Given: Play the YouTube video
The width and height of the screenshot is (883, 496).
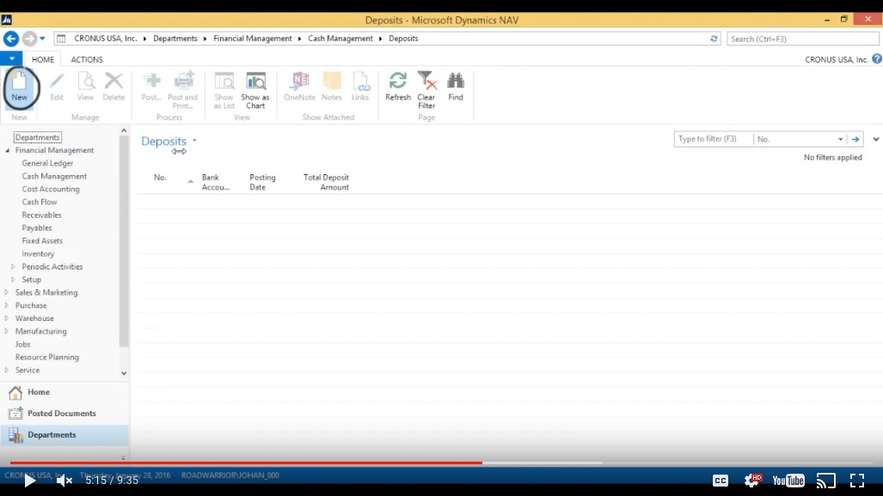Looking at the screenshot, I should pos(29,481).
